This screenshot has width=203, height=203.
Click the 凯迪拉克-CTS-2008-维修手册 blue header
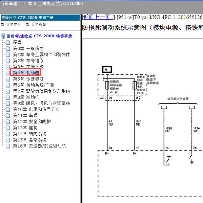pyautogui.click(x=40, y=18)
